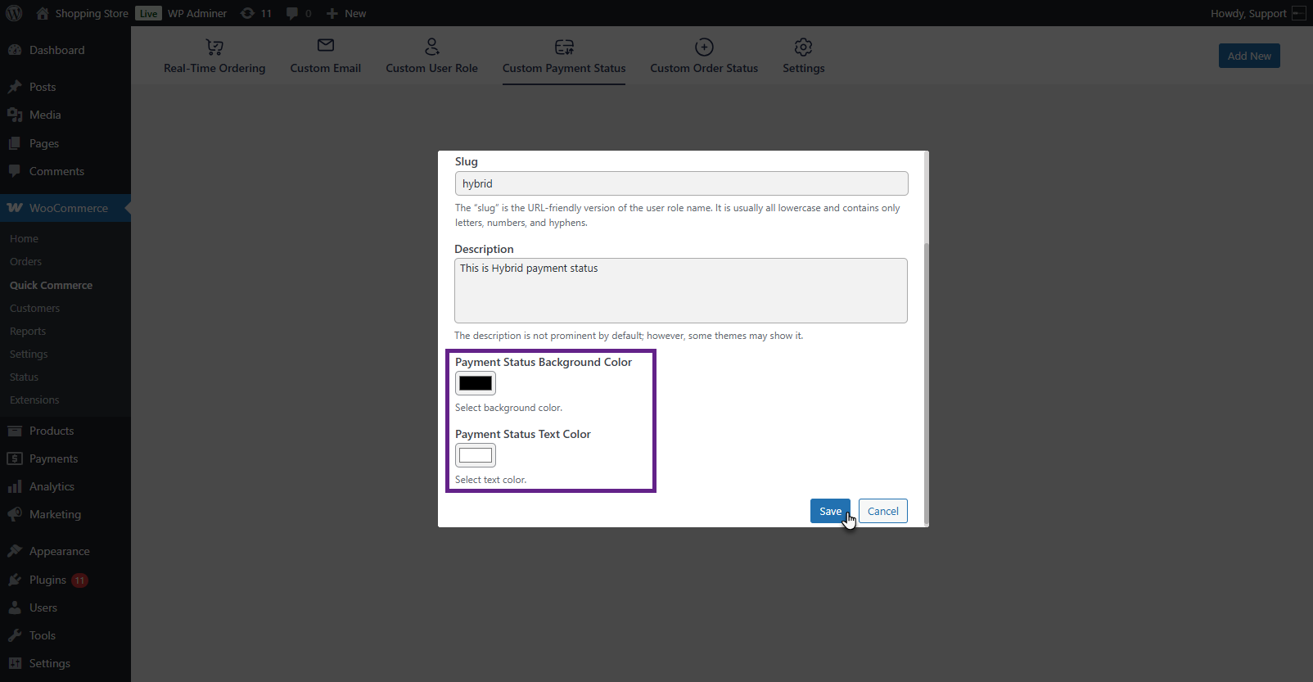Click the comments bubble icon in admin bar

292,13
